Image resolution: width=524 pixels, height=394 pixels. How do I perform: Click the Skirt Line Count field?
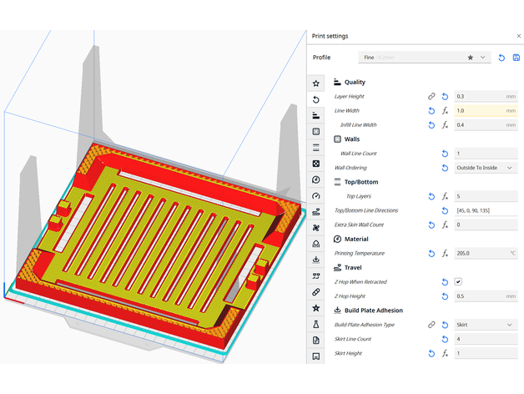point(485,339)
